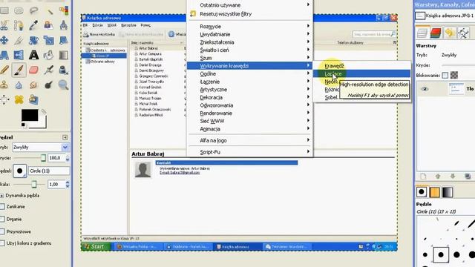
Task: Expand the Script-Fu submenu
Action: point(249,152)
